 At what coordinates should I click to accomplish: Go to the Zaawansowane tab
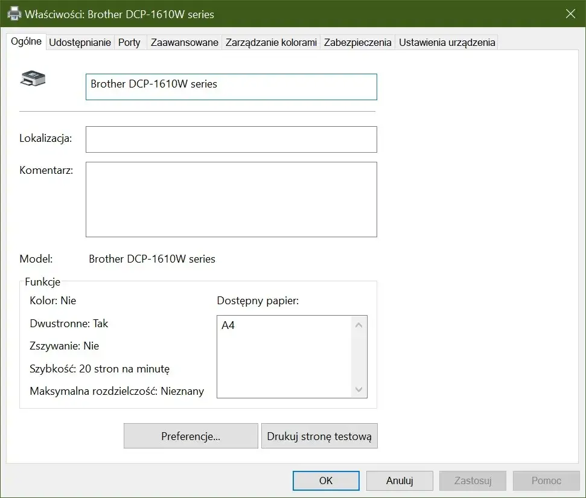pyautogui.click(x=184, y=42)
